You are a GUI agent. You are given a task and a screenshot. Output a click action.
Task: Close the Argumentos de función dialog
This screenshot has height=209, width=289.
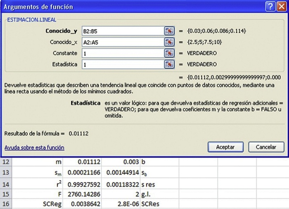coord(282,7)
